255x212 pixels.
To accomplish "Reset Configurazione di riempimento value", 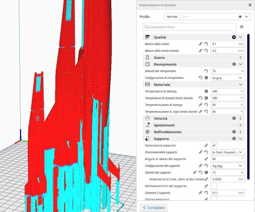I will (200, 78).
